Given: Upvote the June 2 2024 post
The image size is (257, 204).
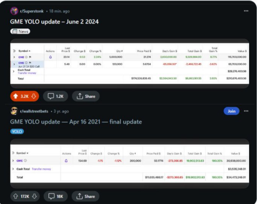Looking at the screenshot, I should pyautogui.click(x=16, y=96).
